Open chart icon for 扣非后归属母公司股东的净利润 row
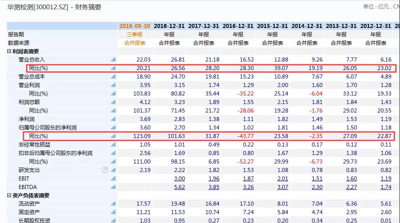The width and height of the screenshot is (400, 223). [x=113, y=153]
